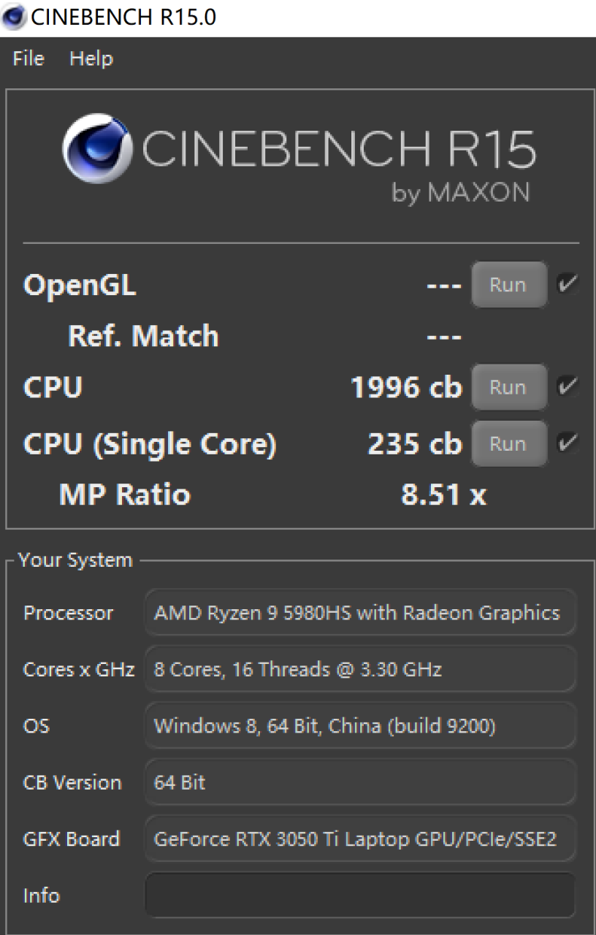The image size is (596, 935).
Task: Toggle the CPU Single Core checkbox
Action: point(567,443)
